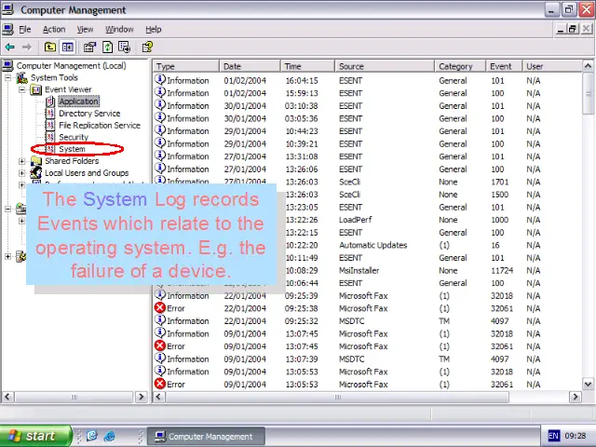Collapse the System Tools tree node
Image resolution: width=596 pixels, height=447 pixels.
[8, 78]
